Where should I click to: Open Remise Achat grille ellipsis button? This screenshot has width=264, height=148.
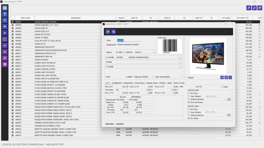(x=229, y=99)
